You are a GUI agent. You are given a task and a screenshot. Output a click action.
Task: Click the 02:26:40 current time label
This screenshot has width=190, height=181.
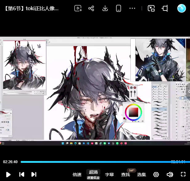pos(10,162)
